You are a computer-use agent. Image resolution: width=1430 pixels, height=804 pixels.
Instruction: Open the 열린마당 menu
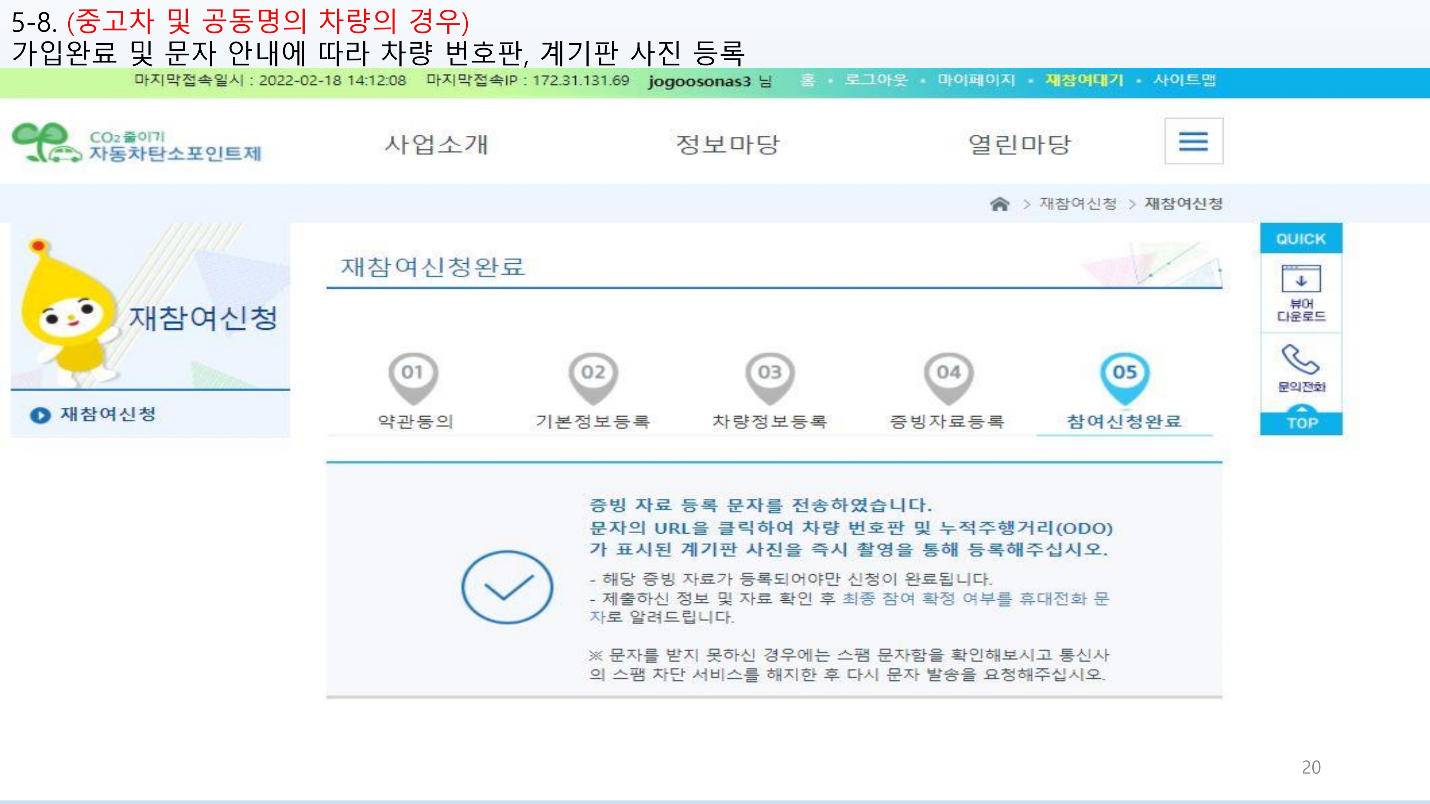click(1019, 144)
